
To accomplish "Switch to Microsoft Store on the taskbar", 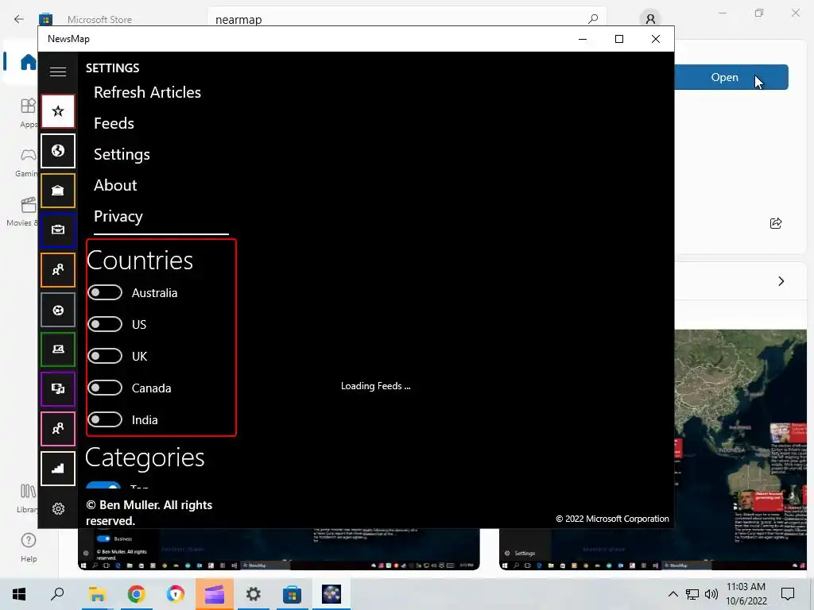I will 292,594.
